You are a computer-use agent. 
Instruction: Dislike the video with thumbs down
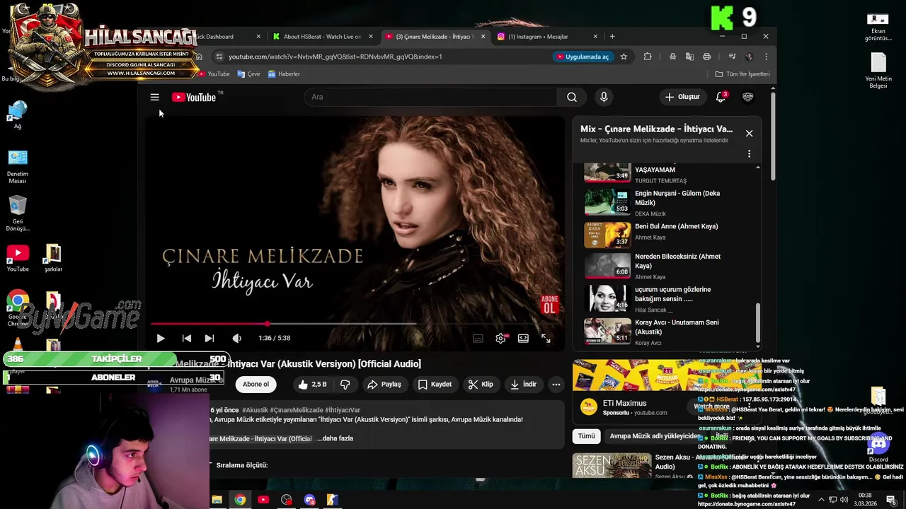pos(345,385)
